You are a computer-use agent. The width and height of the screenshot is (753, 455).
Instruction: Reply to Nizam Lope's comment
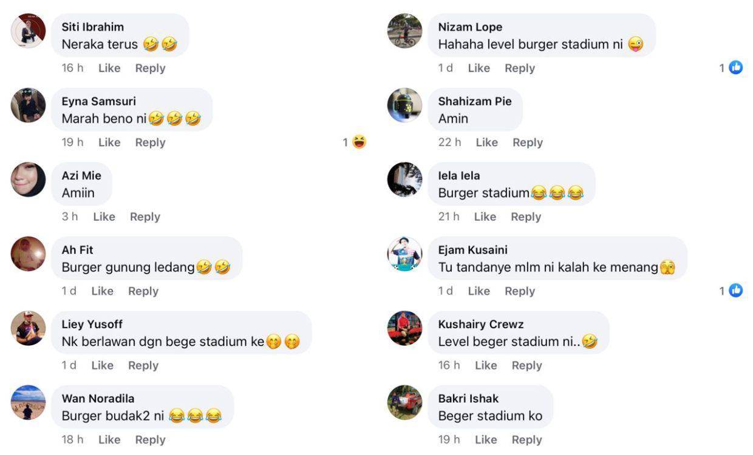pos(520,68)
